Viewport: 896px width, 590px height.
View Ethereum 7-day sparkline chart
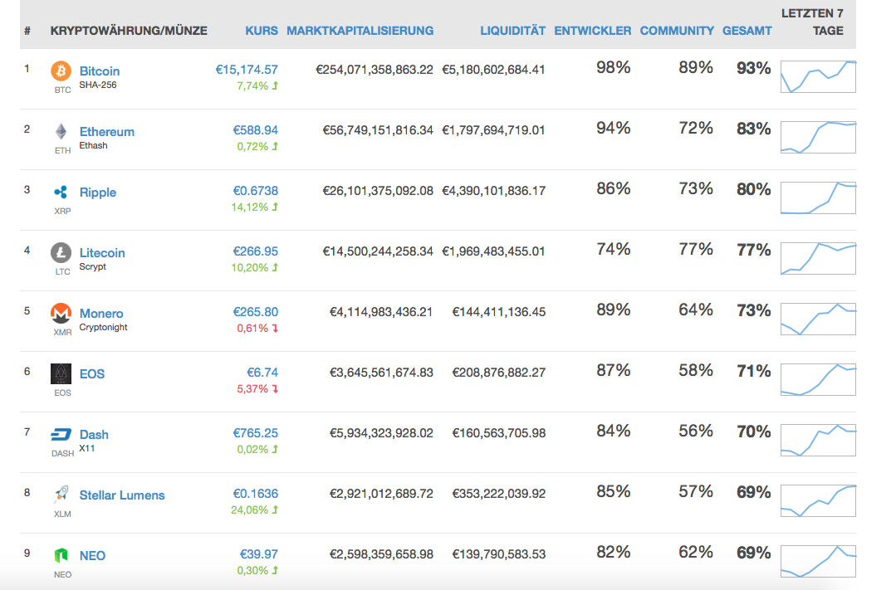pyautogui.click(x=818, y=137)
